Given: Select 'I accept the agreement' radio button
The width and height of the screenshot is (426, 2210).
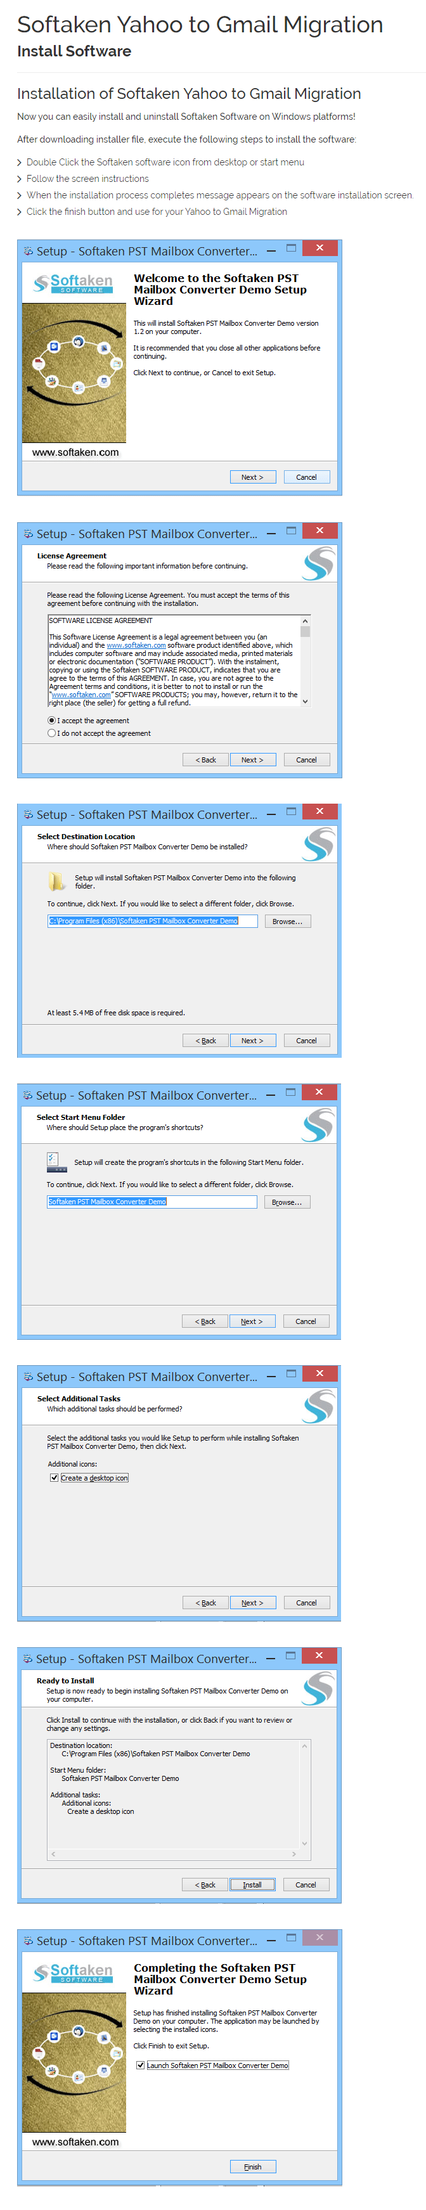Looking at the screenshot, I should tap(51, 721).
